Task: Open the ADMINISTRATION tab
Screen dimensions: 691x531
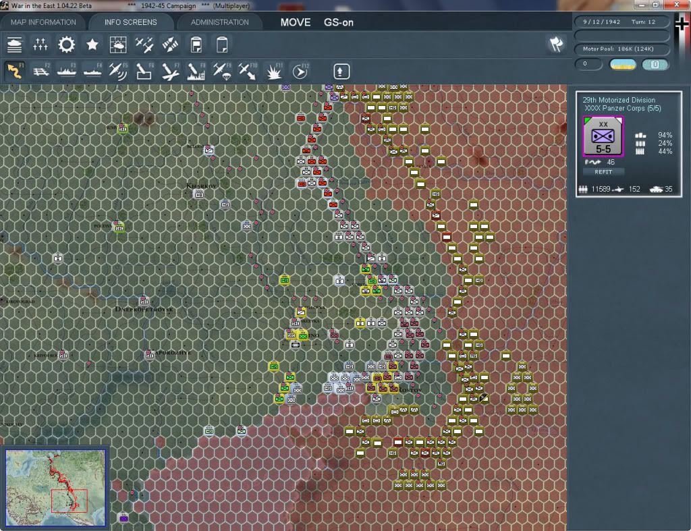Action: tap(219, 22)
